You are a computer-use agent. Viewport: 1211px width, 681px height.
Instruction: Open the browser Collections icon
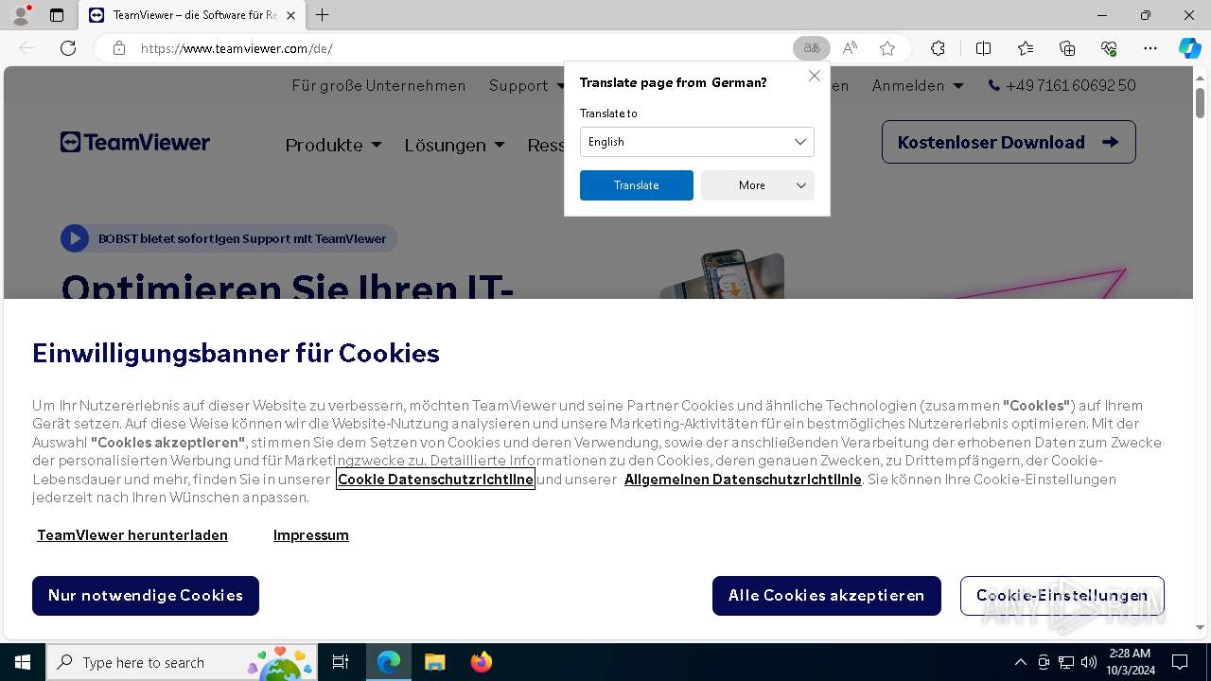[x=1067, y=48]
